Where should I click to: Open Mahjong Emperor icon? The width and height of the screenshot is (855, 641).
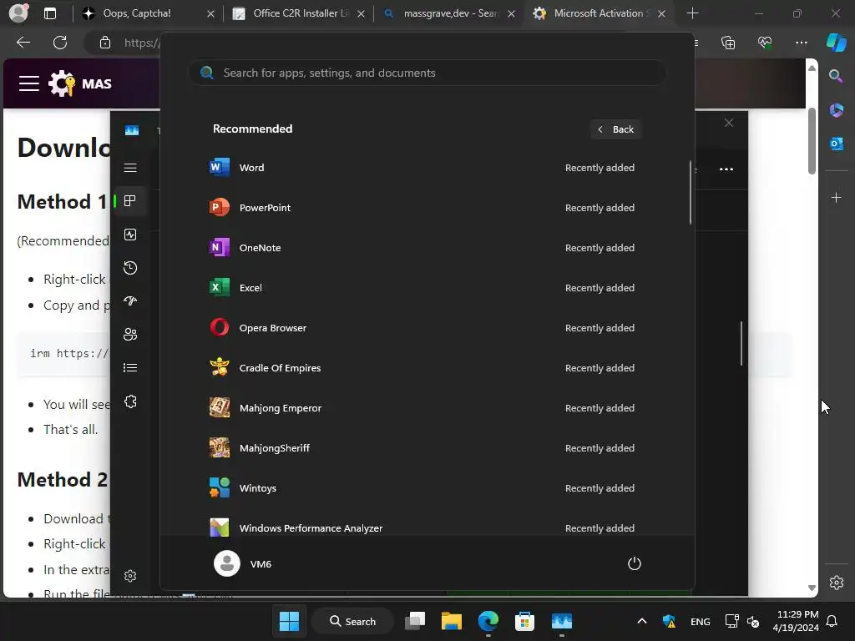coord(220,407)
